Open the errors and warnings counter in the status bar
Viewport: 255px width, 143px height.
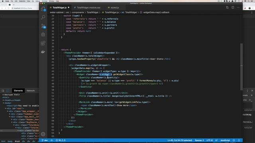(x=60, y=140)
